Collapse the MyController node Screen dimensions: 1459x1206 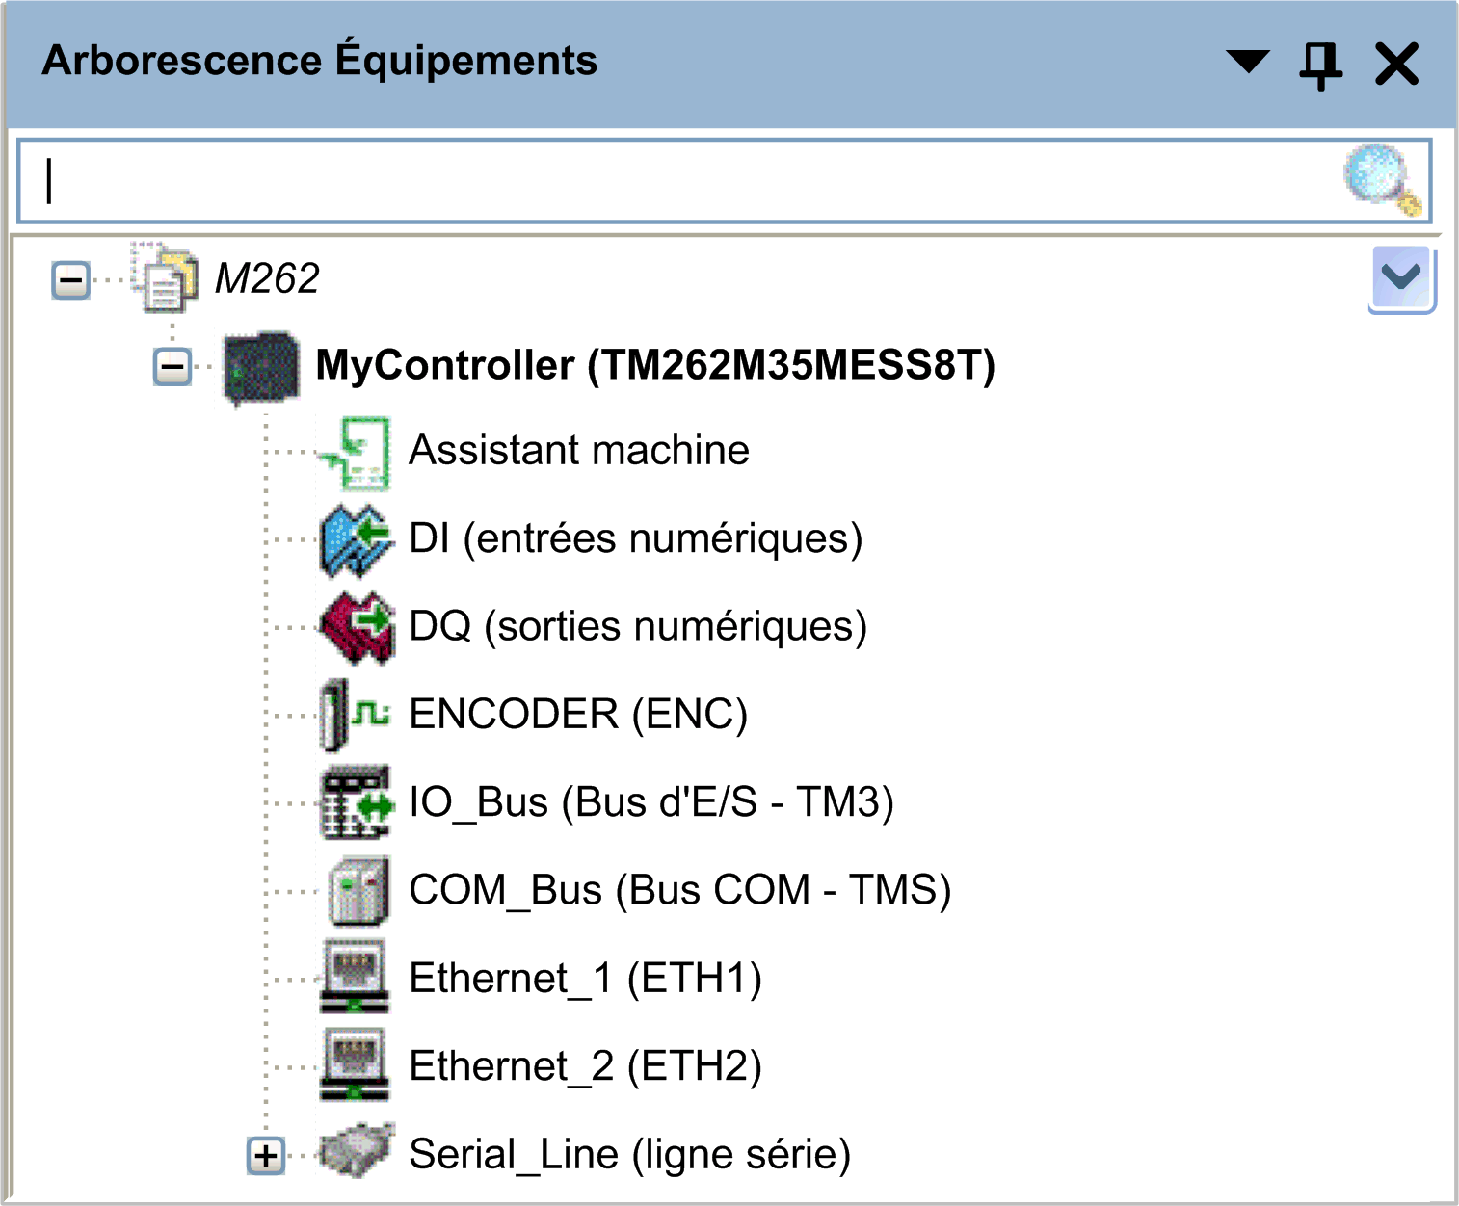pyautogui.click(x=172, y=367)
